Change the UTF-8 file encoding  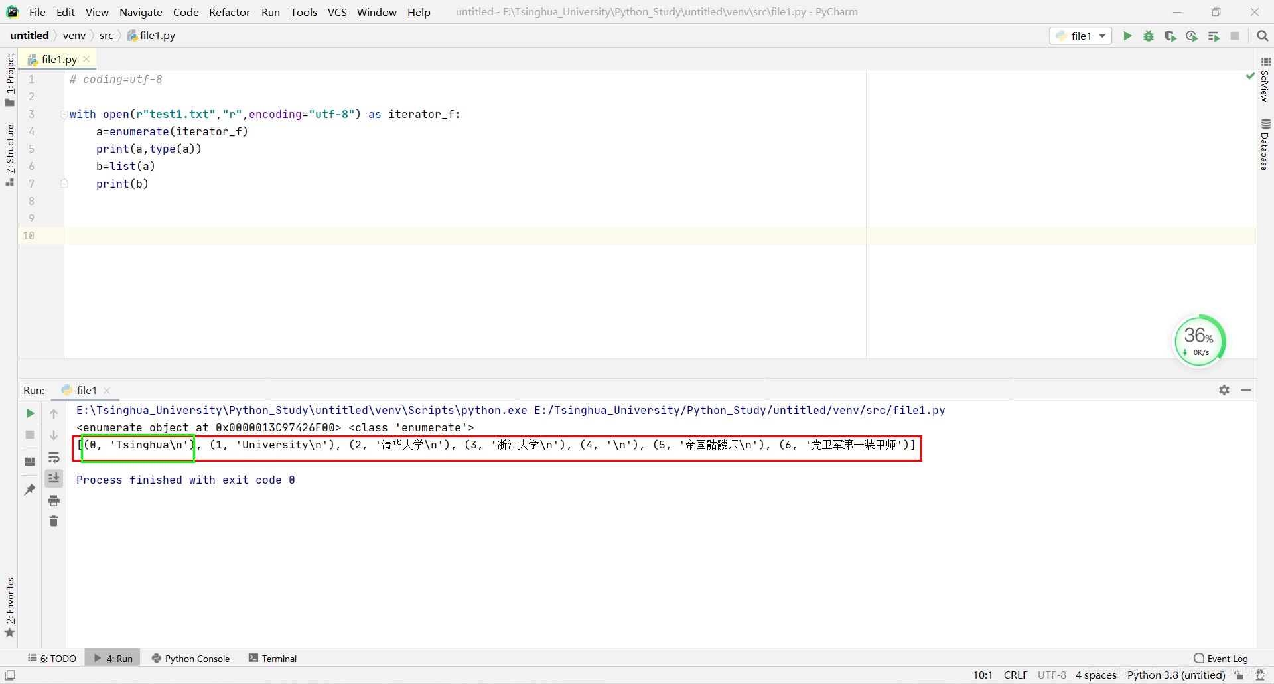pyautogui.click(x=1052, y=675)
